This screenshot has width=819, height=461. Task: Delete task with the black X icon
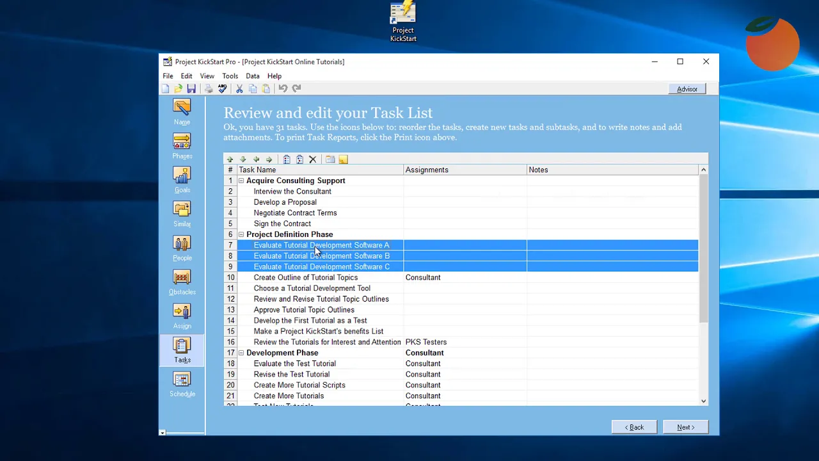click(313, 159)
